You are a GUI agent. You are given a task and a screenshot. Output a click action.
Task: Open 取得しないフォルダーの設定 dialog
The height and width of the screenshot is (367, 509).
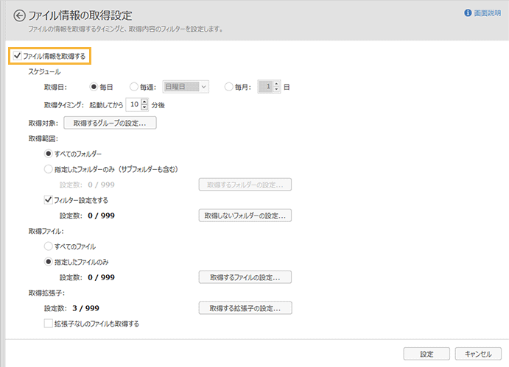tap(245, 215)
